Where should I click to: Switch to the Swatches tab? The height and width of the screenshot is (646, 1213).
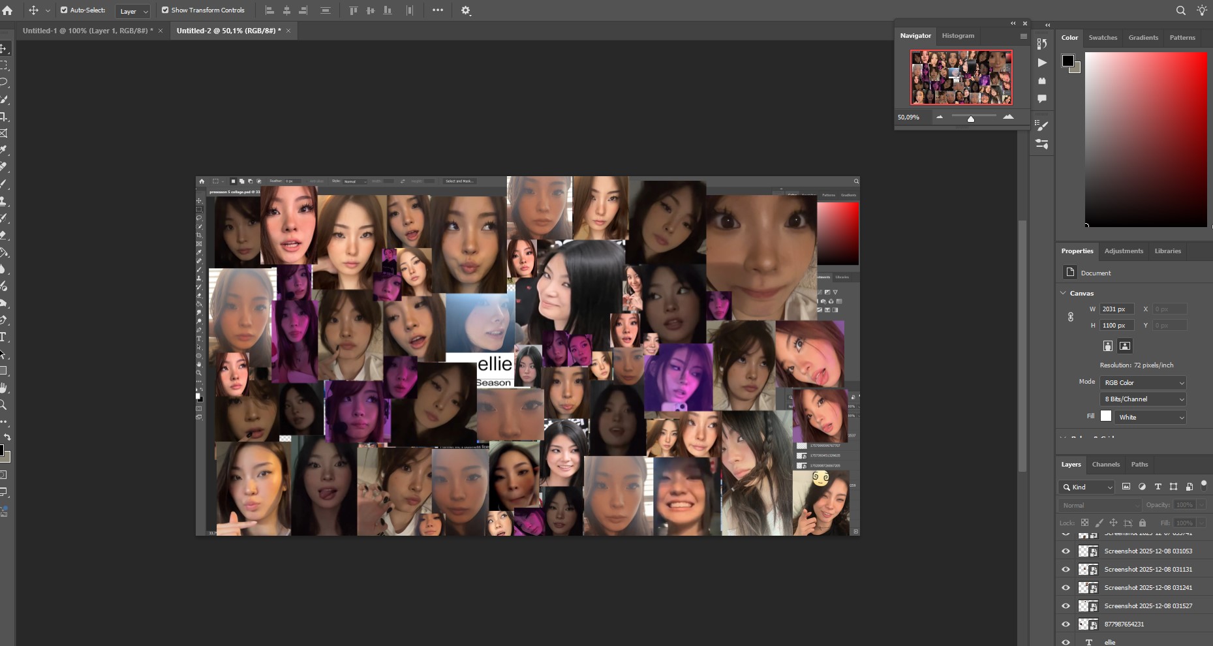coord(1103,38)
